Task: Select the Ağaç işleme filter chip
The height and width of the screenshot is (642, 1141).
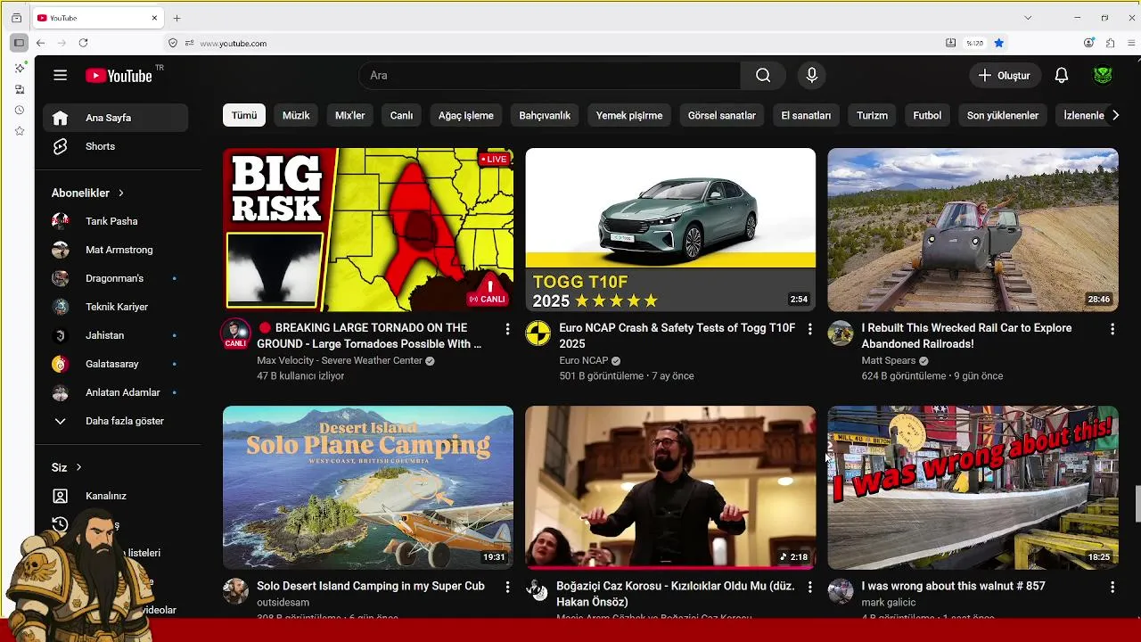Action: pyautogui.click(x=466, y=115)
